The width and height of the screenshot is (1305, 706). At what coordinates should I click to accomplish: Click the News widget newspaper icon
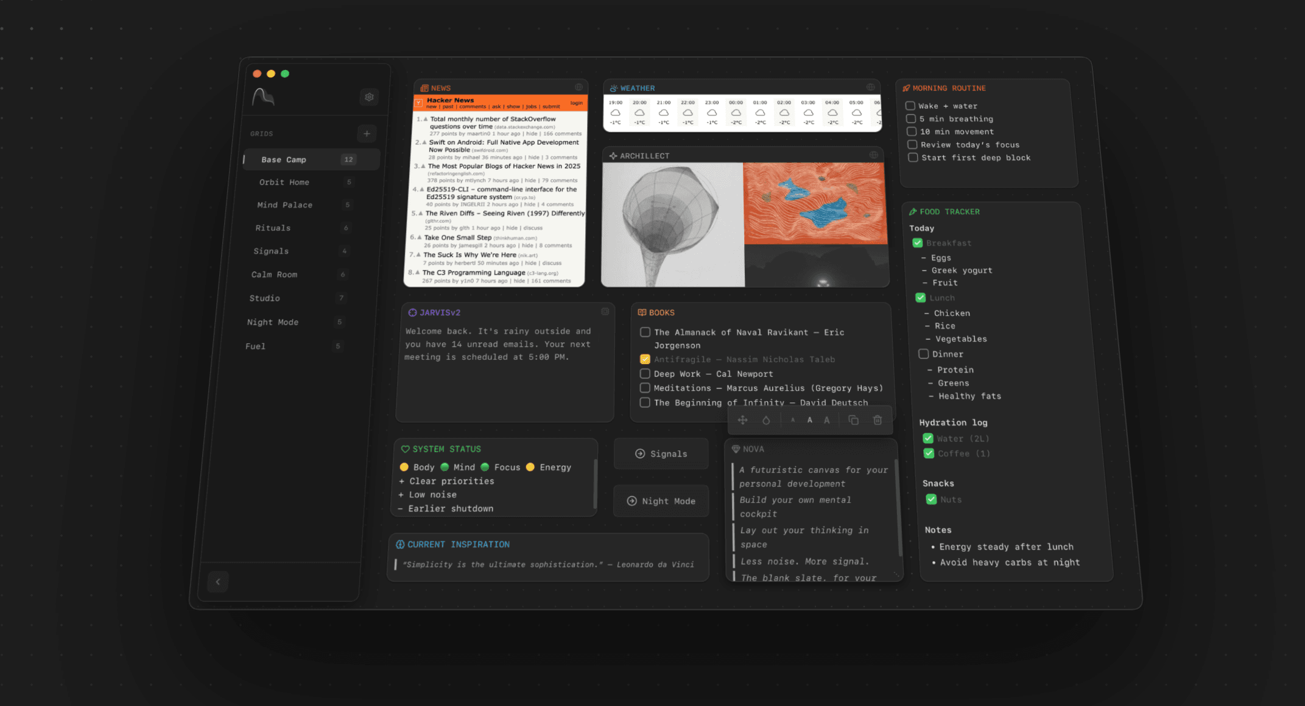[x=424, y=88]
